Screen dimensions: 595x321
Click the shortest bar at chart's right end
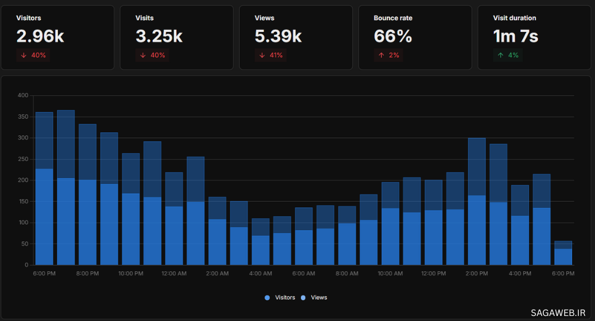click(x=563, y=256)
